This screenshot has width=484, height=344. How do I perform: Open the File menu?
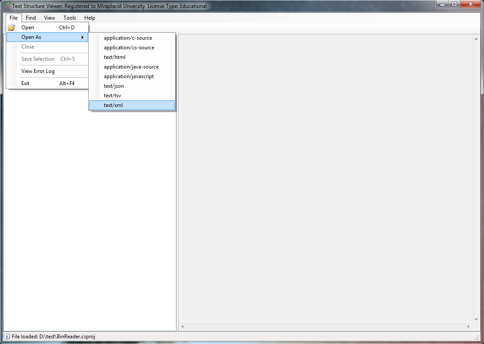[14, 17]
